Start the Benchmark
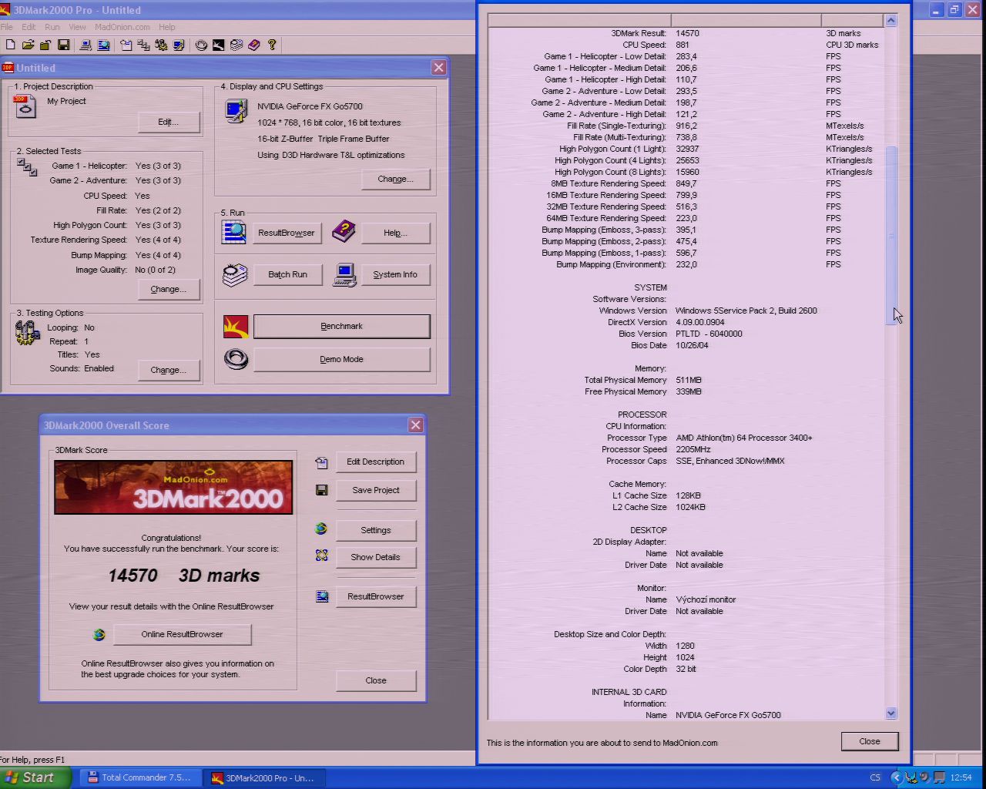Screen dimensions: 986x789 [x=341, y=327]
